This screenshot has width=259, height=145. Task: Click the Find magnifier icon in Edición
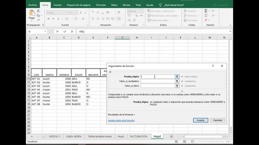click(x=213, y=15)
